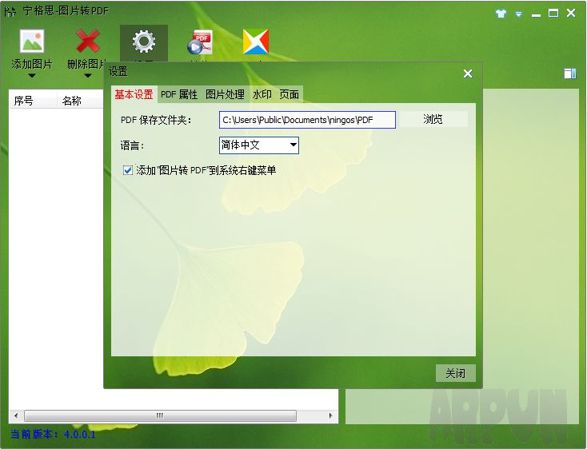Click the red X Delete Image icon
This screenshot has width=587, height=449.
click(88, 41)
